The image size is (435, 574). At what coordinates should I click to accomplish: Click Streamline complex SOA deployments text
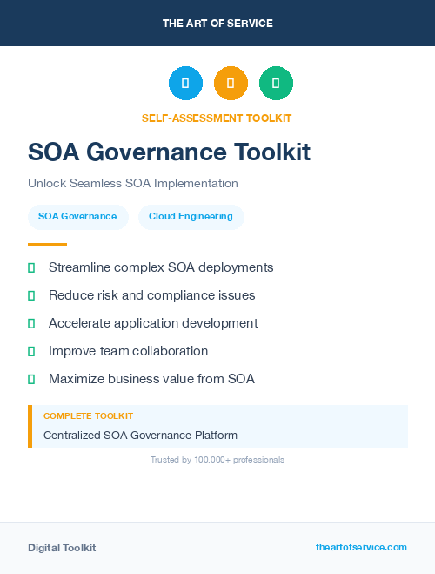[161, 267]
